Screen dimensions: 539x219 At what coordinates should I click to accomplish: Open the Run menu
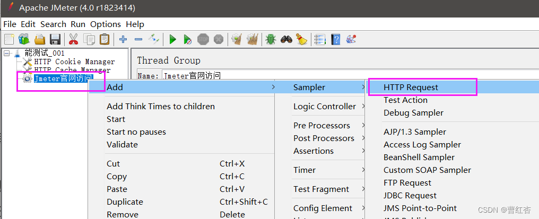(x=78, y=24)
